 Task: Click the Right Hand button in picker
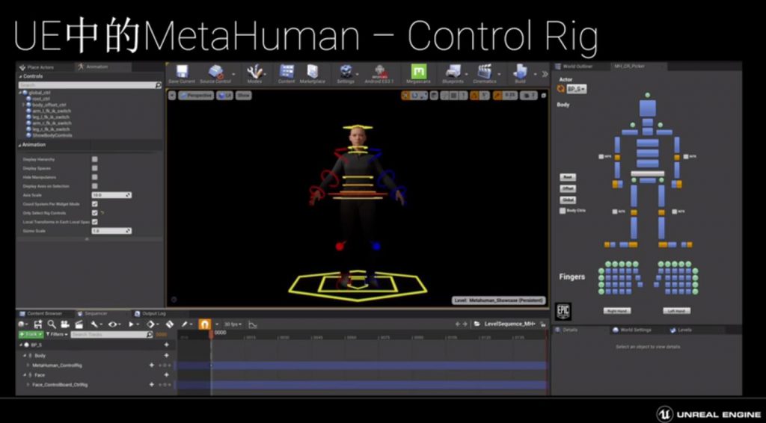click(617, 311)
